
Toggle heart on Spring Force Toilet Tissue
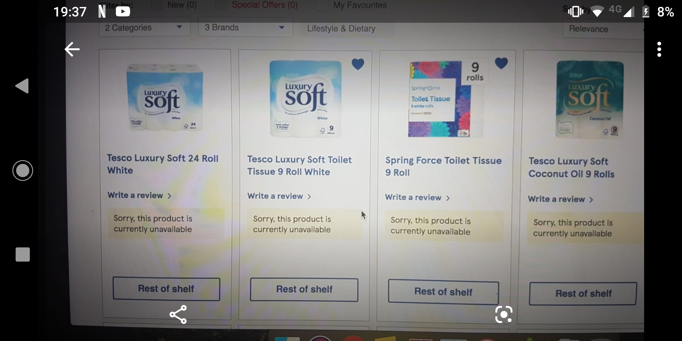pos(501,63)
